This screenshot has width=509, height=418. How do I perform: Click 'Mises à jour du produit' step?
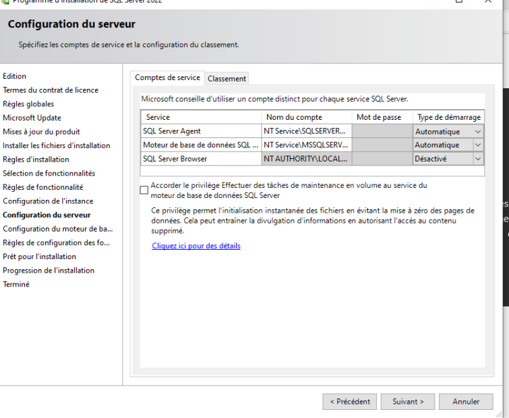pyautogui.click(x=41, y=132)
